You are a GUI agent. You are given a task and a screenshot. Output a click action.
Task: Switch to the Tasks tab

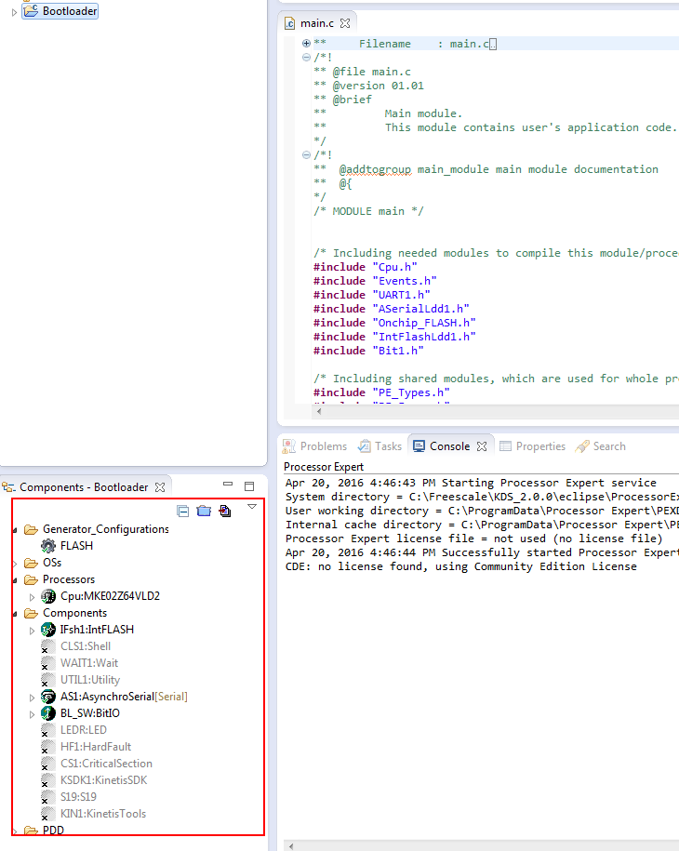(x=379, y=446)
